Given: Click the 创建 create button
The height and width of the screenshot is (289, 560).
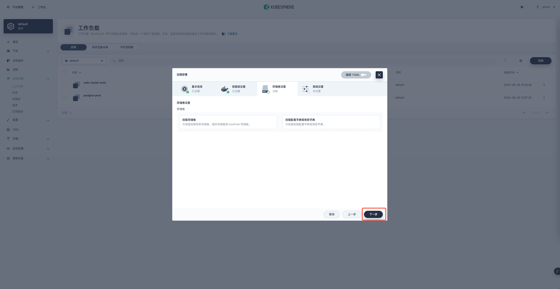Looking at the screenshot, I should pos(540,61).
